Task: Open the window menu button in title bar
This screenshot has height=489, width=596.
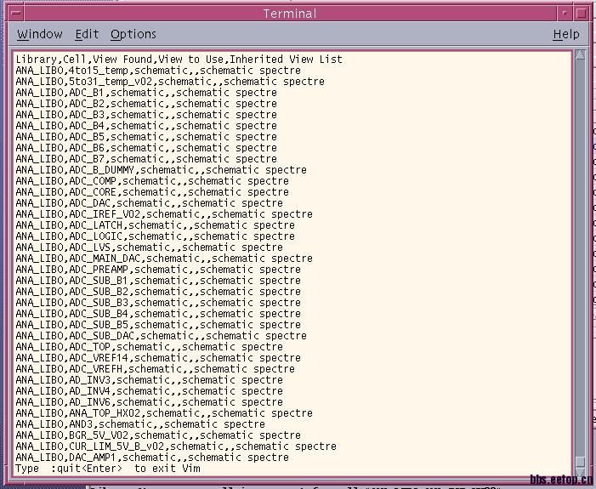Action: tap(15, 14)
